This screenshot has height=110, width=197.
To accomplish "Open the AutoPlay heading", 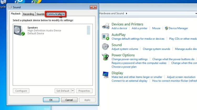I will click(x=118, y=35).
